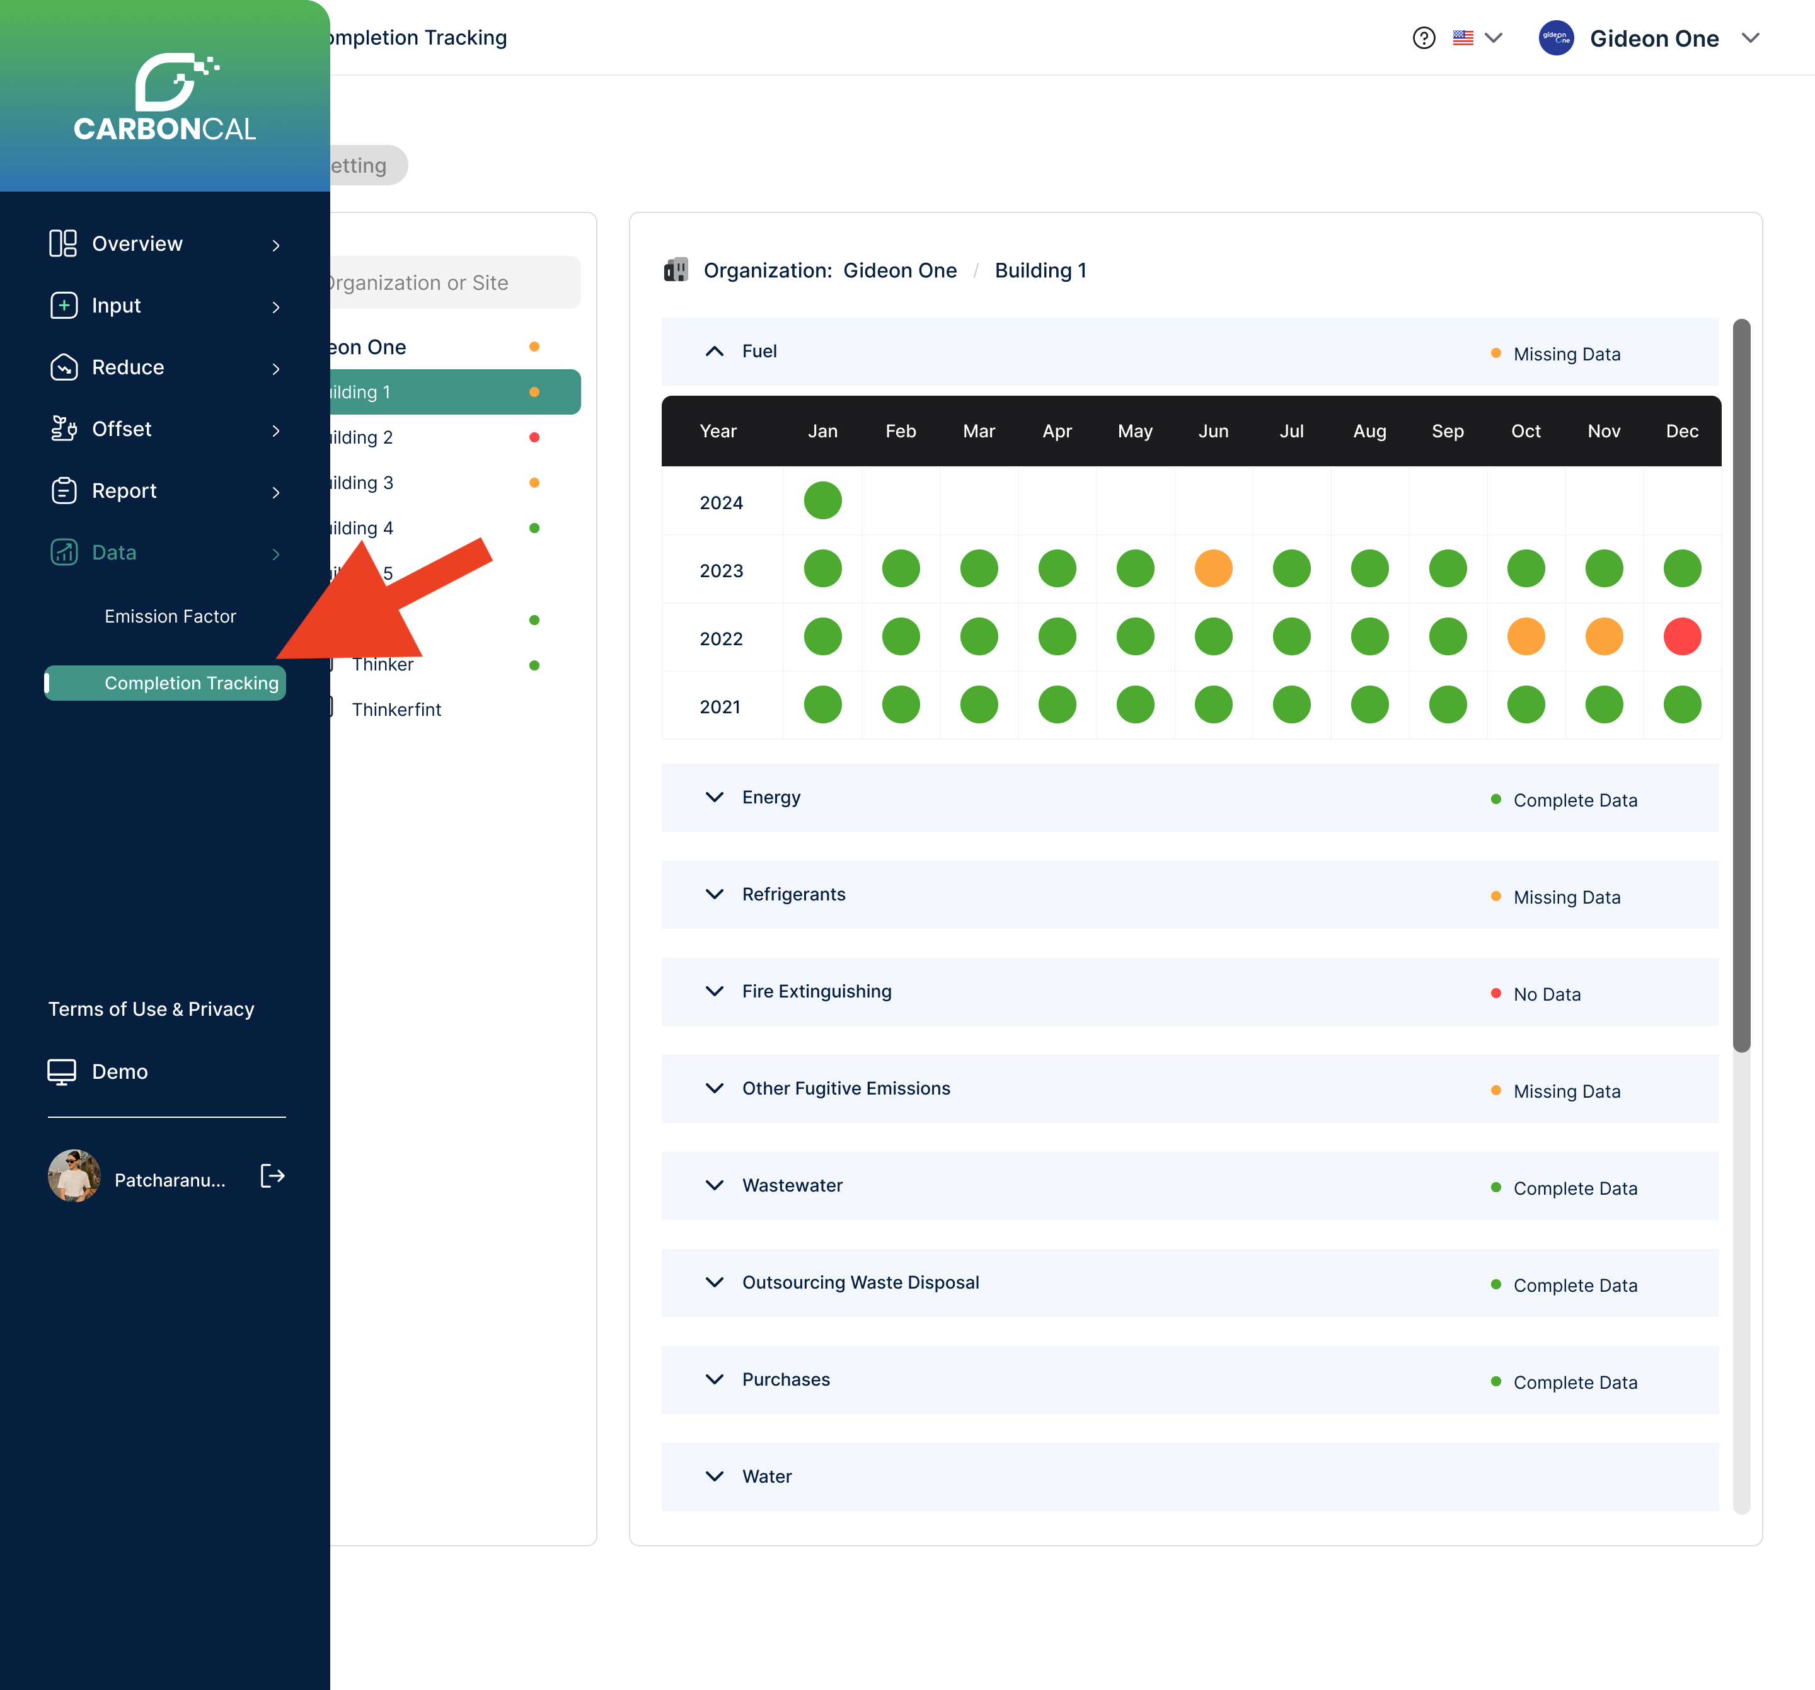Open the Gideon One account dropdown
The width and height of the screenshot is (1815, 1690).
[1749, 38]
